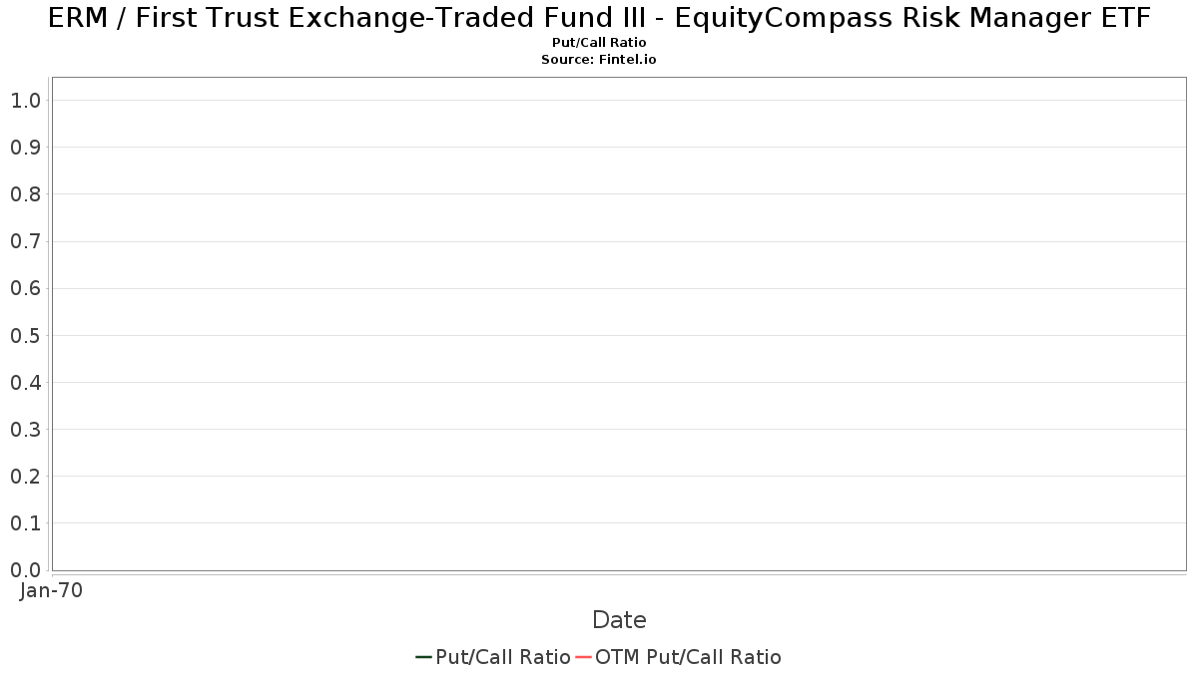Click the Put/Call Ratio subtitle under the title
The image size is (1198, 673).
(x=599, y=43)
